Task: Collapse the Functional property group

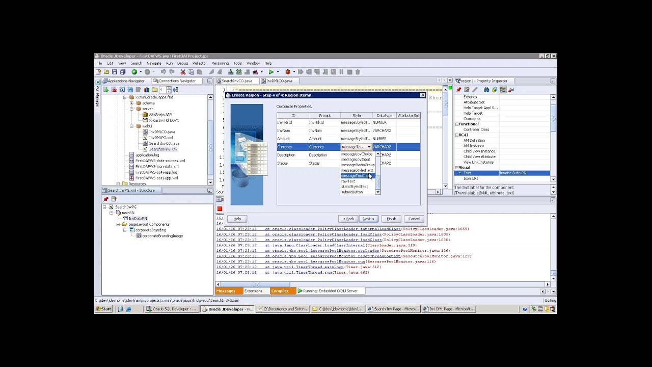Action: (457, 124)
